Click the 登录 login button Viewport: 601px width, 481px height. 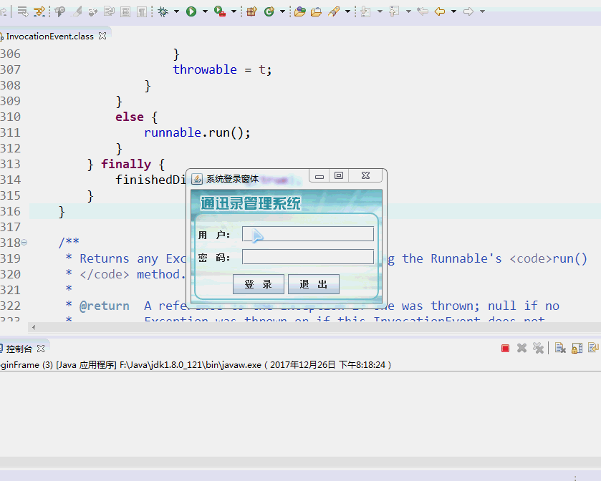click(259, 284)
